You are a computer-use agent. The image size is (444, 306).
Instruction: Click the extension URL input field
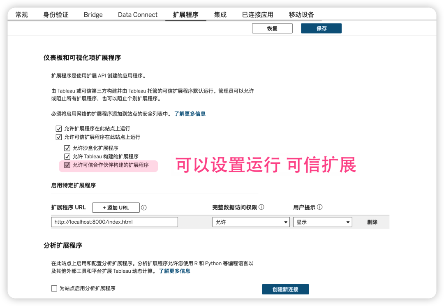click(x=114, y=222)
